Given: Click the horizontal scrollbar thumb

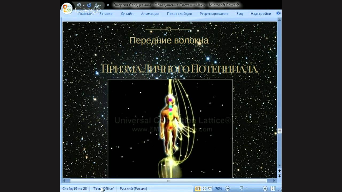Looking at the screenshot, I should pos(168,181).
